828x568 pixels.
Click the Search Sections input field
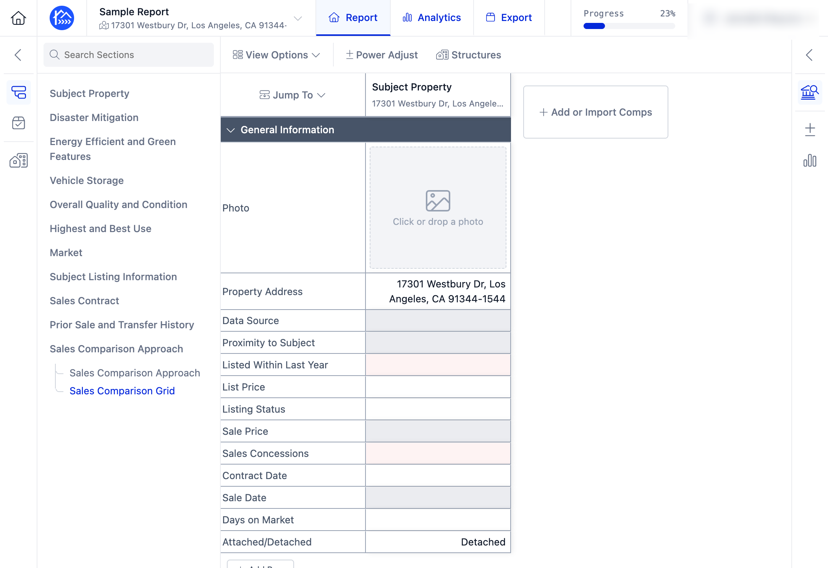(x=129, y=55)
